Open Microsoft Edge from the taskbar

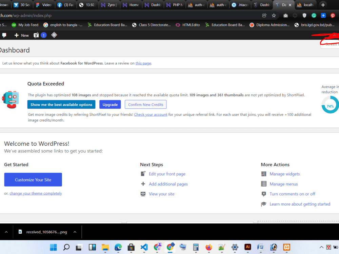coord(118,247)
